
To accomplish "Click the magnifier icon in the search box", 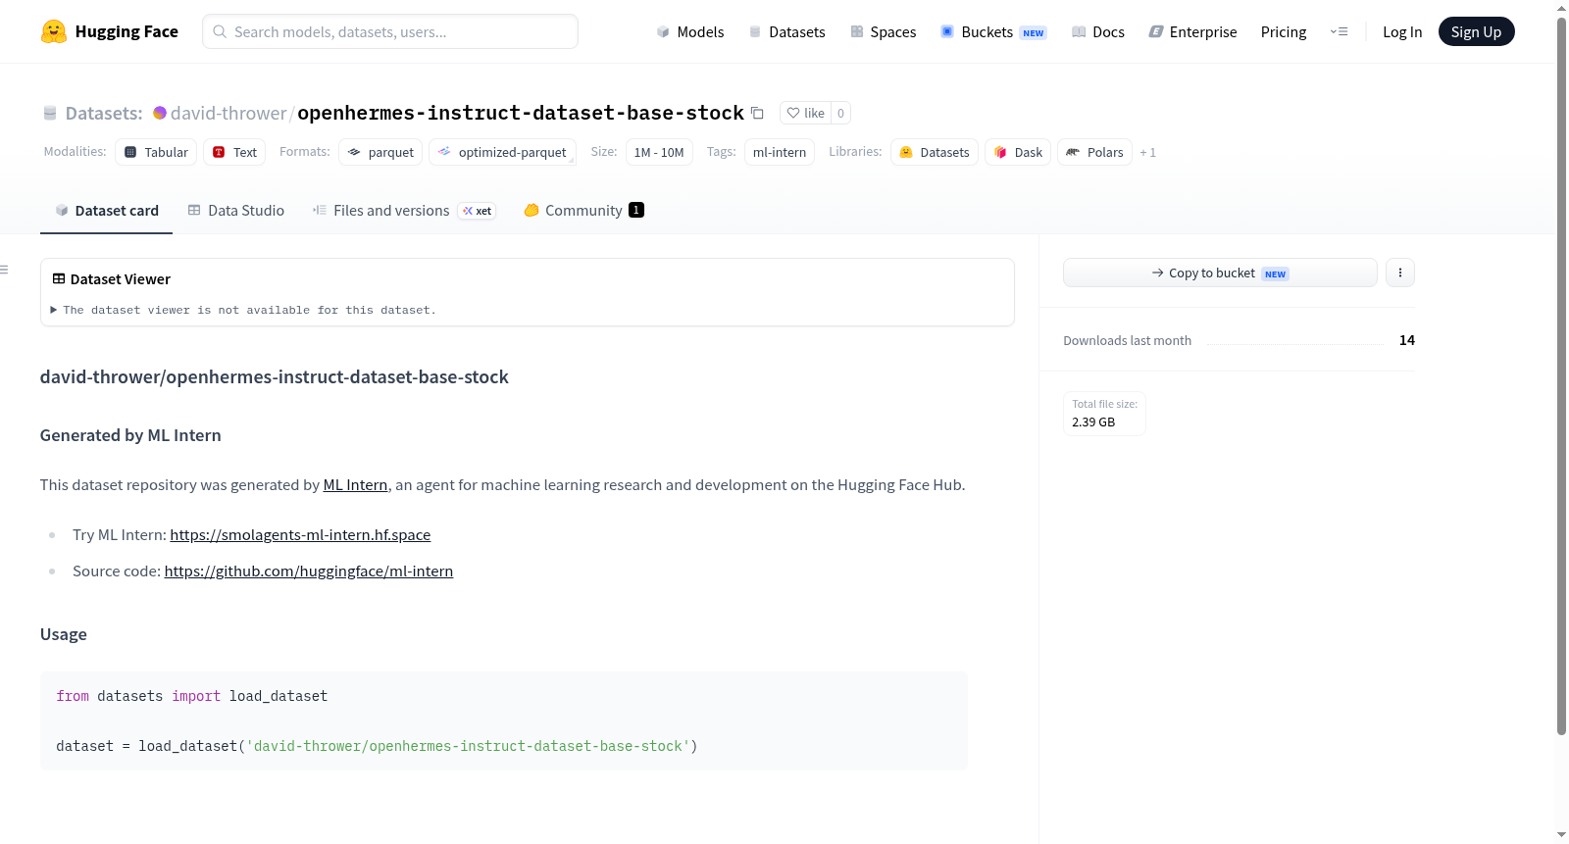I will click(x=221, y=31).
